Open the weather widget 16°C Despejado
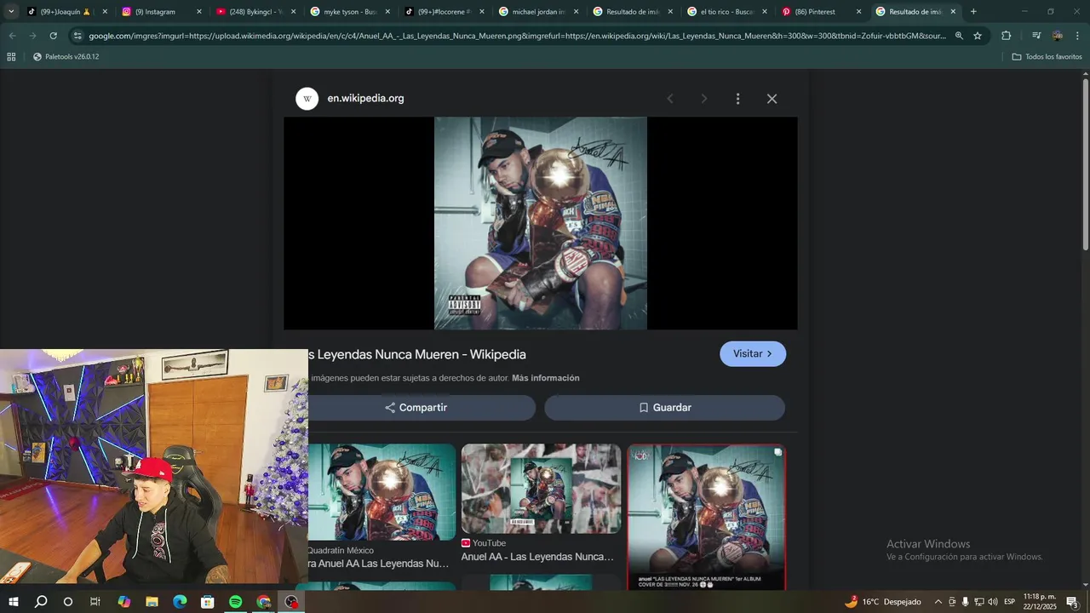 click(883, 602)
